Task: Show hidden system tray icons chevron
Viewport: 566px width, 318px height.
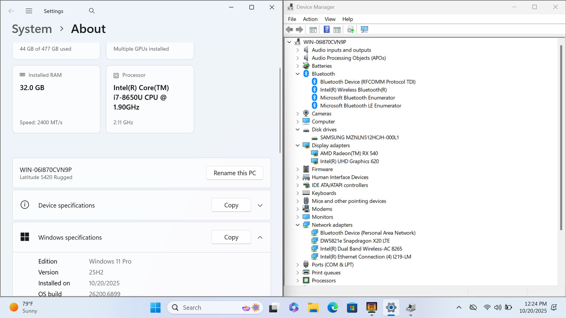Action: [459, 307]
